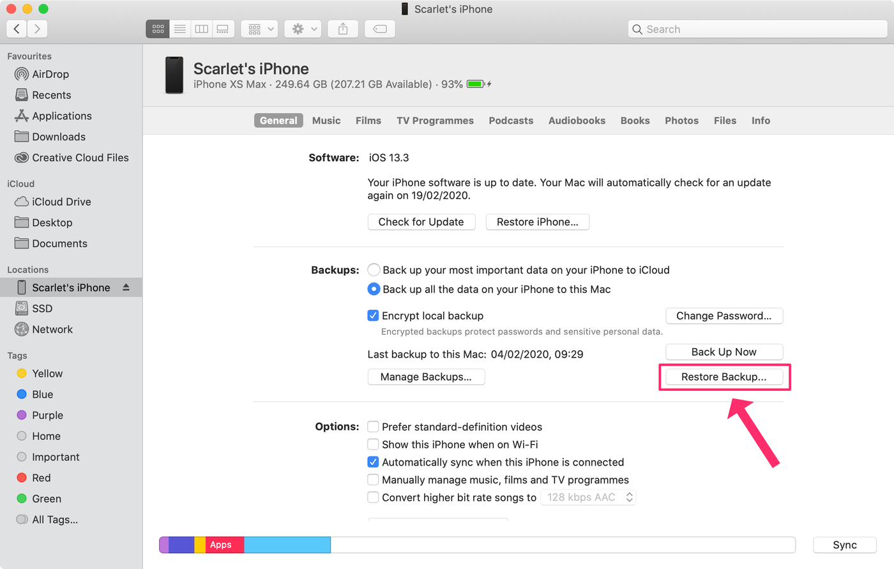Enable Show this iPhone when on Wi-Fi
The width and height of the screenshot is (894, 569).
[374, 444]
